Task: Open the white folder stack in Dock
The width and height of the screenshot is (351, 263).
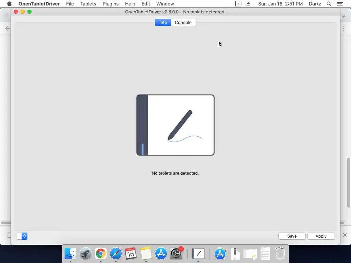Action: (250, 253)
